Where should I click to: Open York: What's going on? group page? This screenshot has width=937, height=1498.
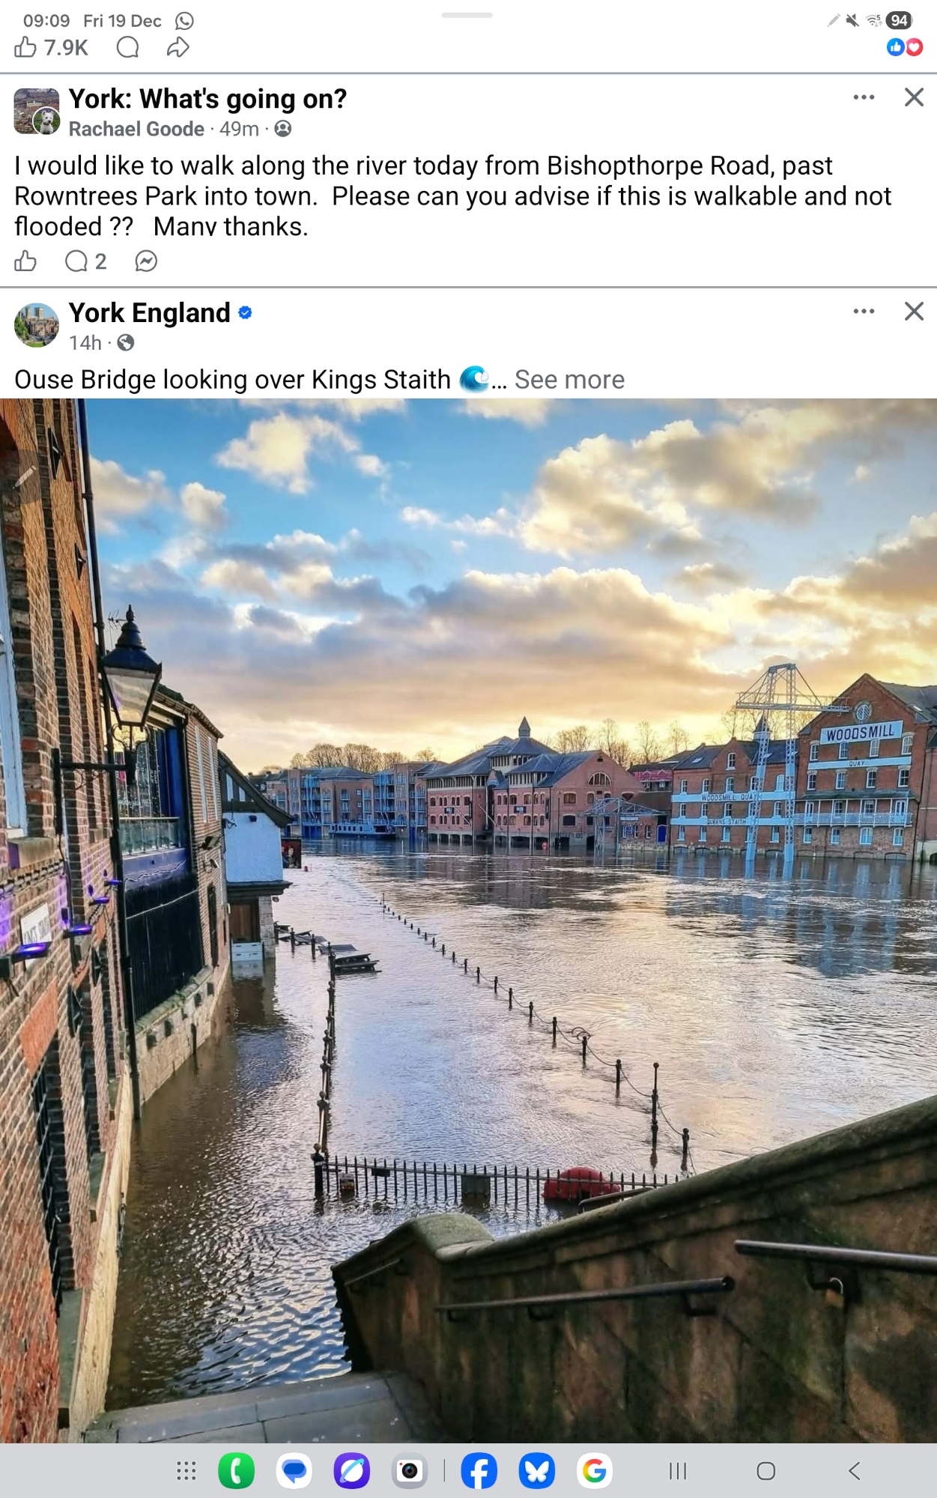click(207, 99)
